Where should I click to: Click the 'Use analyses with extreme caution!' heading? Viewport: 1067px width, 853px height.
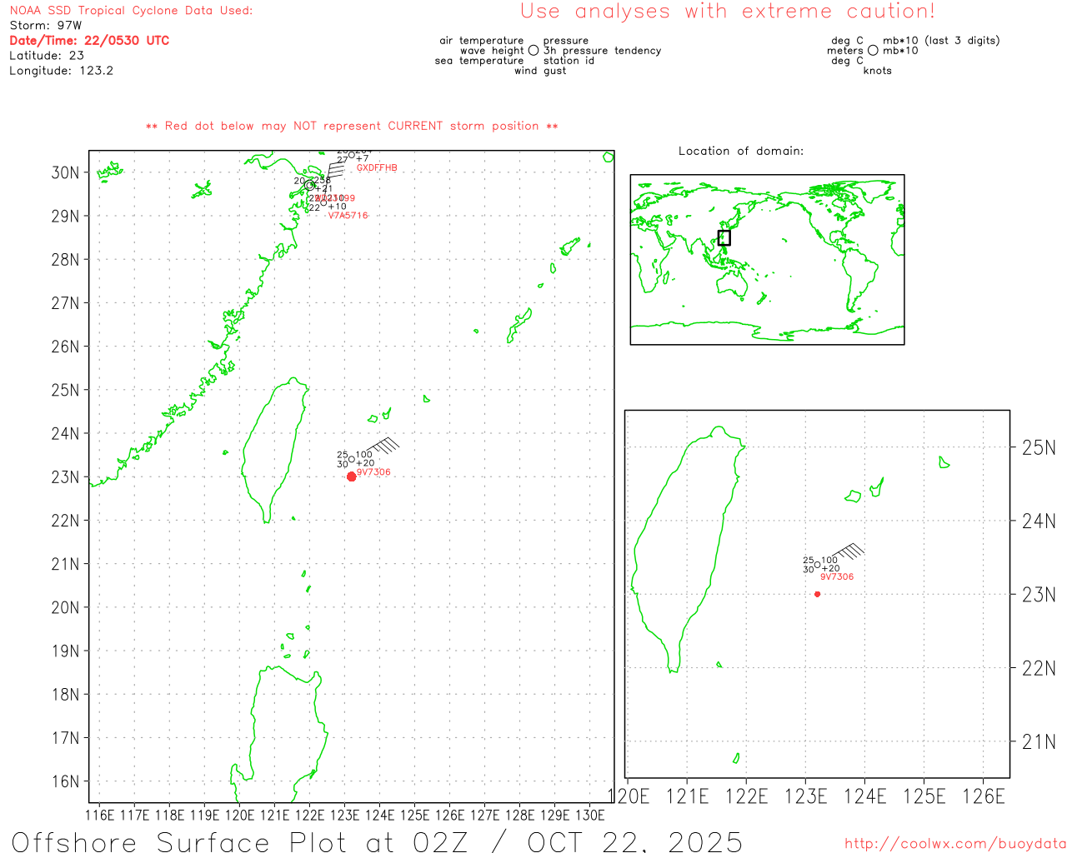tap(727, 12)
